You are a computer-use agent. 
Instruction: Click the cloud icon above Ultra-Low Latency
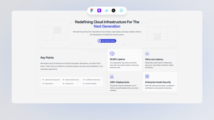147,54
